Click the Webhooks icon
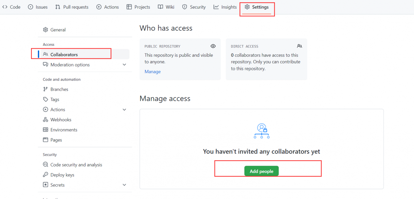 click(x=45, y=120)
